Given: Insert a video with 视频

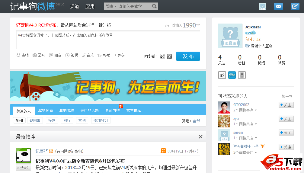Looking at the screenshot, I should (72, 55).
